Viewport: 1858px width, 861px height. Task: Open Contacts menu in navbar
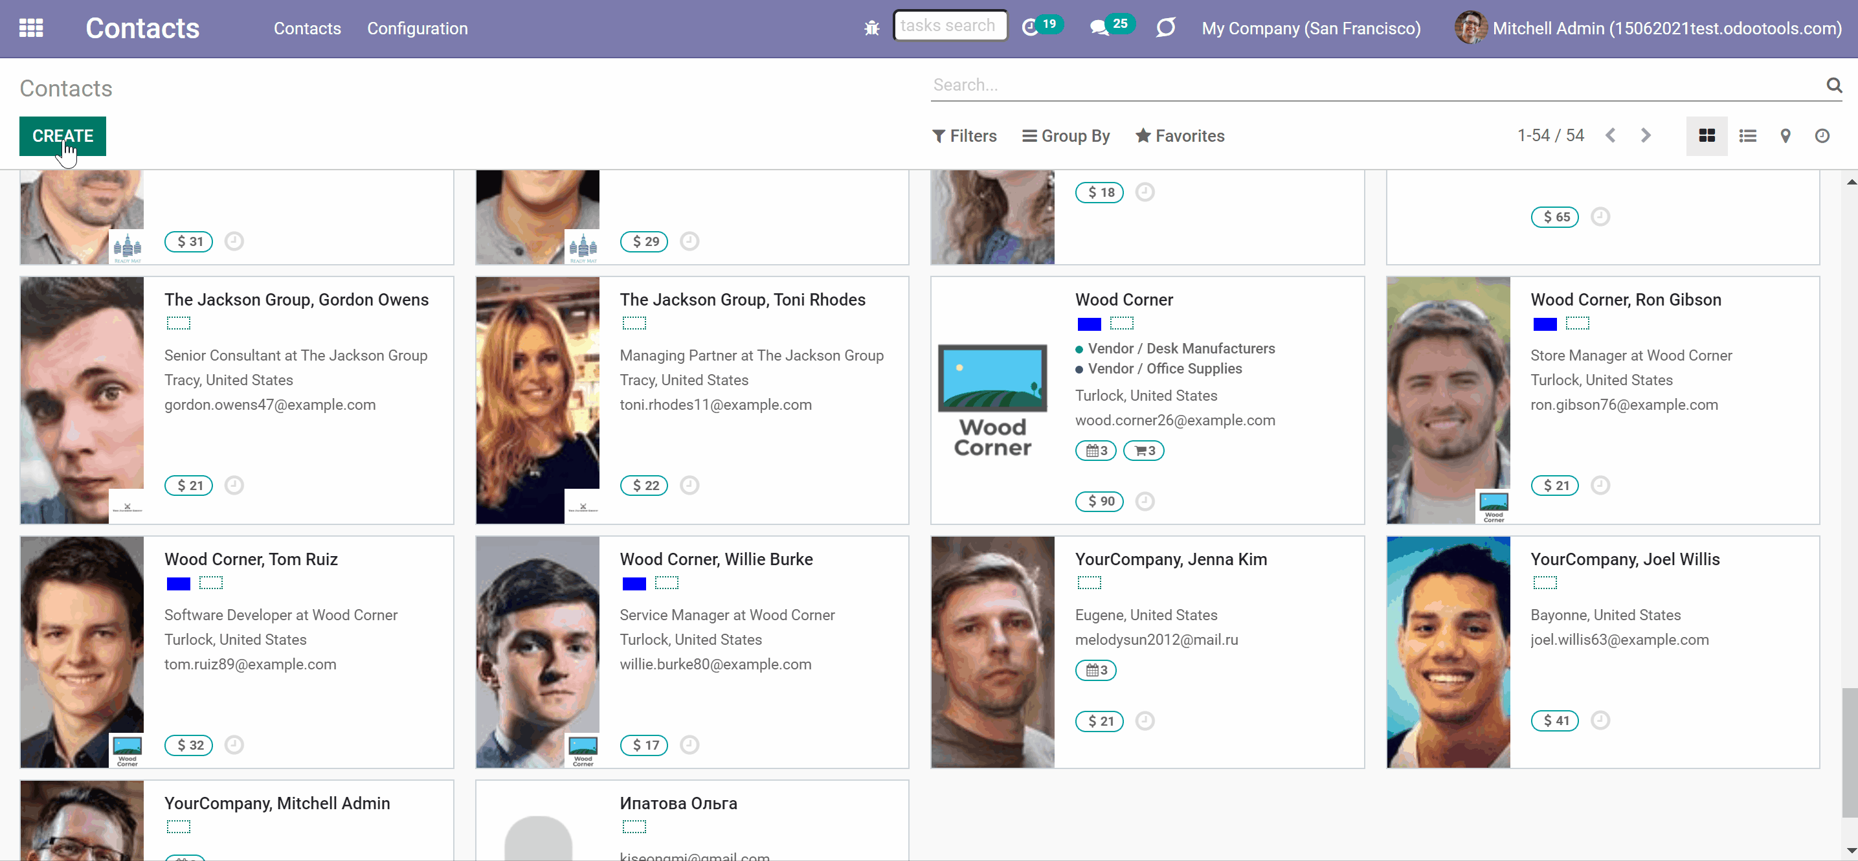pos(308,28)
